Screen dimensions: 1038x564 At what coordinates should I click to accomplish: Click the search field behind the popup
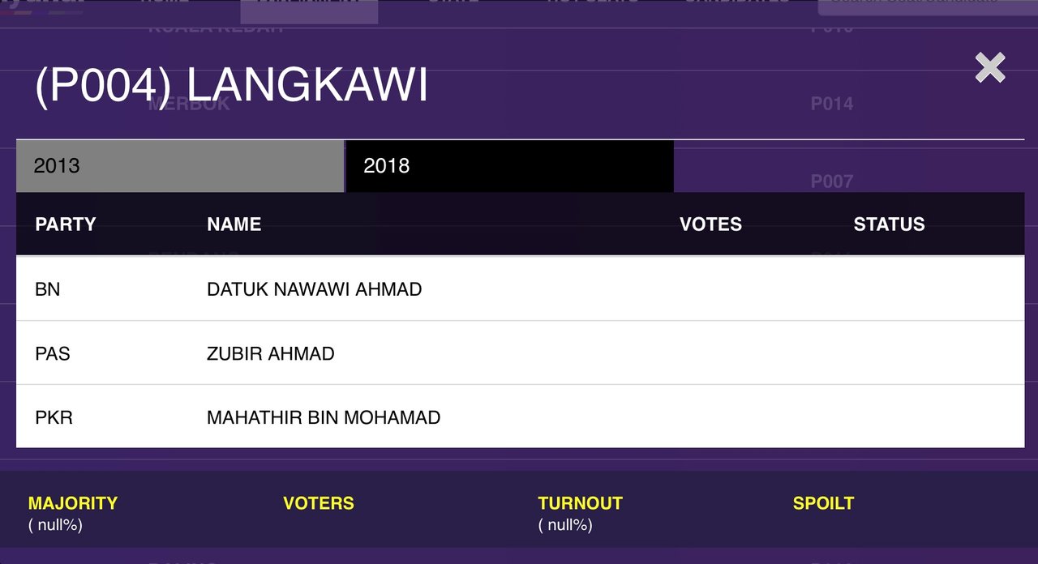click(x=924, y=6)
